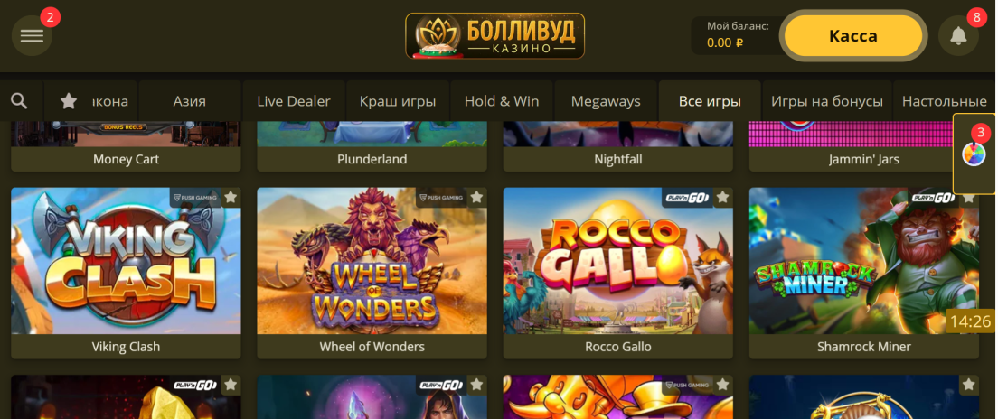This screenshot has height=419, width=998.
Task: Open the game search magnifier
Action: point(20,100)
